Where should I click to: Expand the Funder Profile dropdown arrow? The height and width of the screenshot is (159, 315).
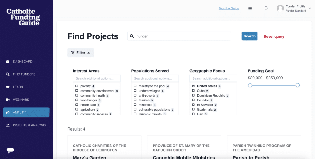(309, 8)
